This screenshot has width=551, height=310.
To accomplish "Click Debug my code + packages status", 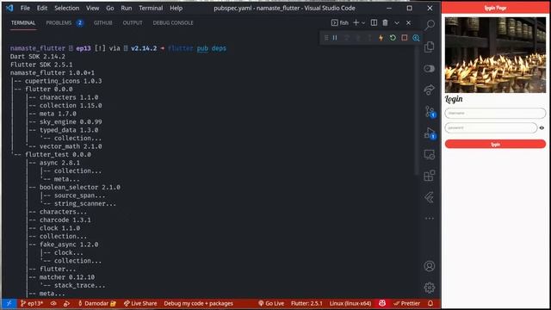I will [198, 303].
